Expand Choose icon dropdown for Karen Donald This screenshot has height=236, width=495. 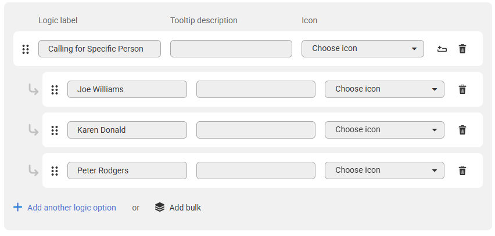(x=384, y=130)
